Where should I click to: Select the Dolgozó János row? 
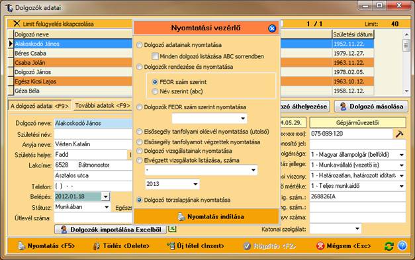[x=73, y=72]
